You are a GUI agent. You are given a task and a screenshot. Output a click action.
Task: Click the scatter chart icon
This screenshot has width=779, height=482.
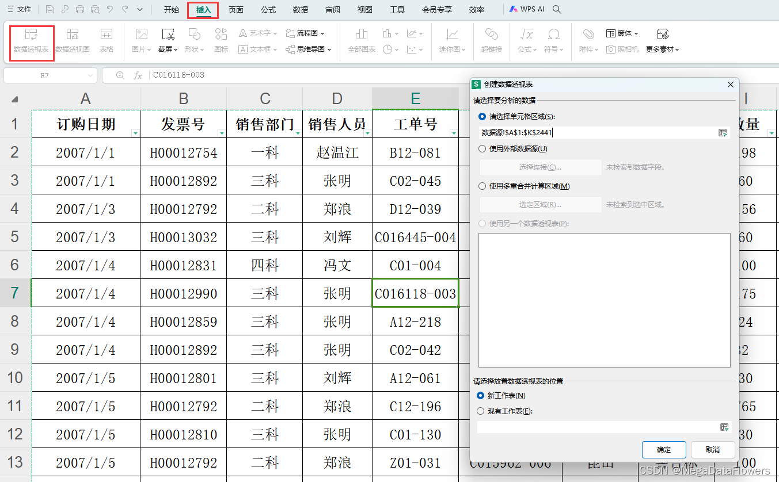(412, 49)
